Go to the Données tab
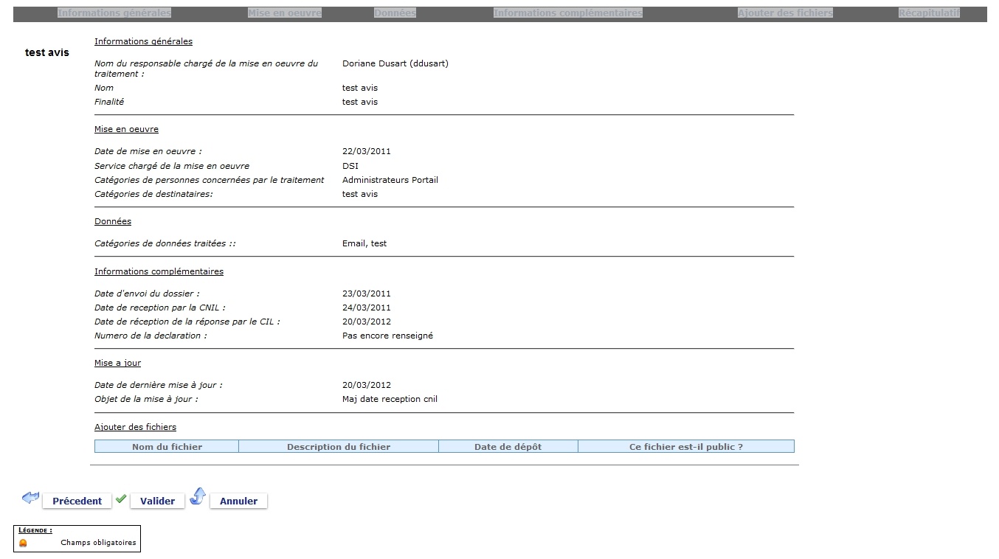Image resolution: width=999 pixels, height=559 pixels. pyautogui.click(x=395, y=13)
